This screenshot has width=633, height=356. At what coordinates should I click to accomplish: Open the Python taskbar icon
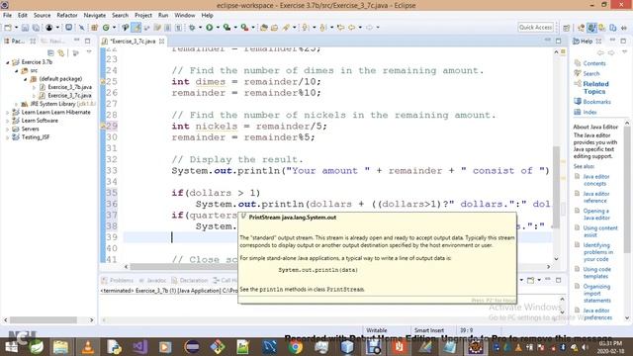point(114,347)
